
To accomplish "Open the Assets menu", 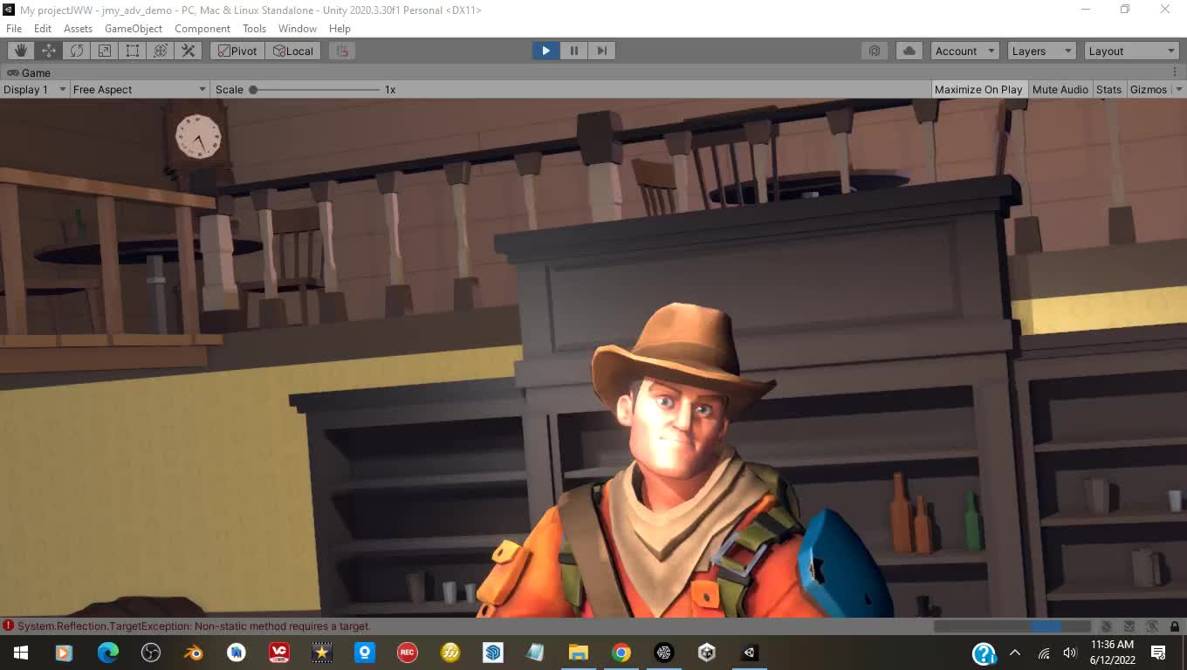I will click(78, 28).
